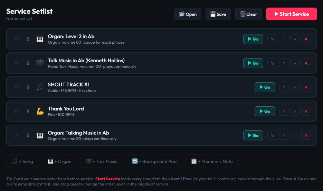Click drag handle of Thank You Lord row
Image resolution: width=323 pixels, height=191 pixels.
click(17, 111)
